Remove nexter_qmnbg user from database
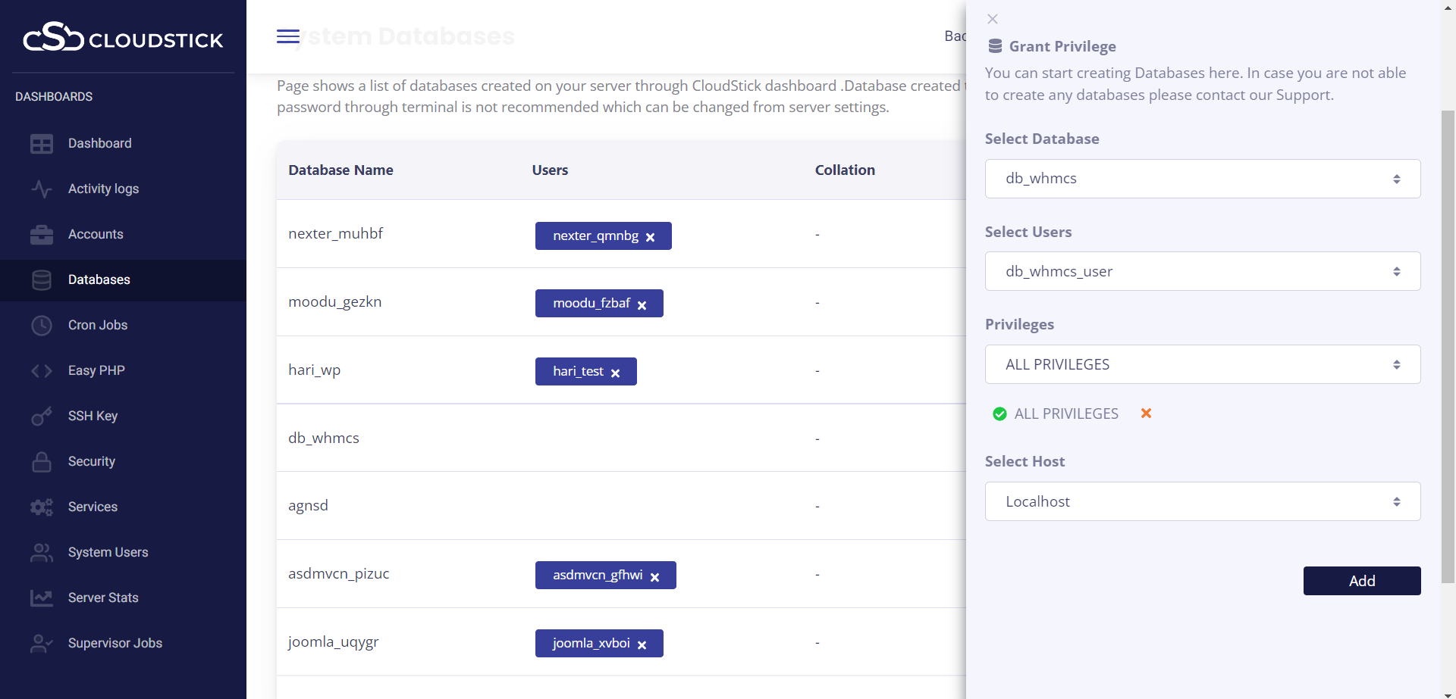1456x699 pixels. [650, 237]
